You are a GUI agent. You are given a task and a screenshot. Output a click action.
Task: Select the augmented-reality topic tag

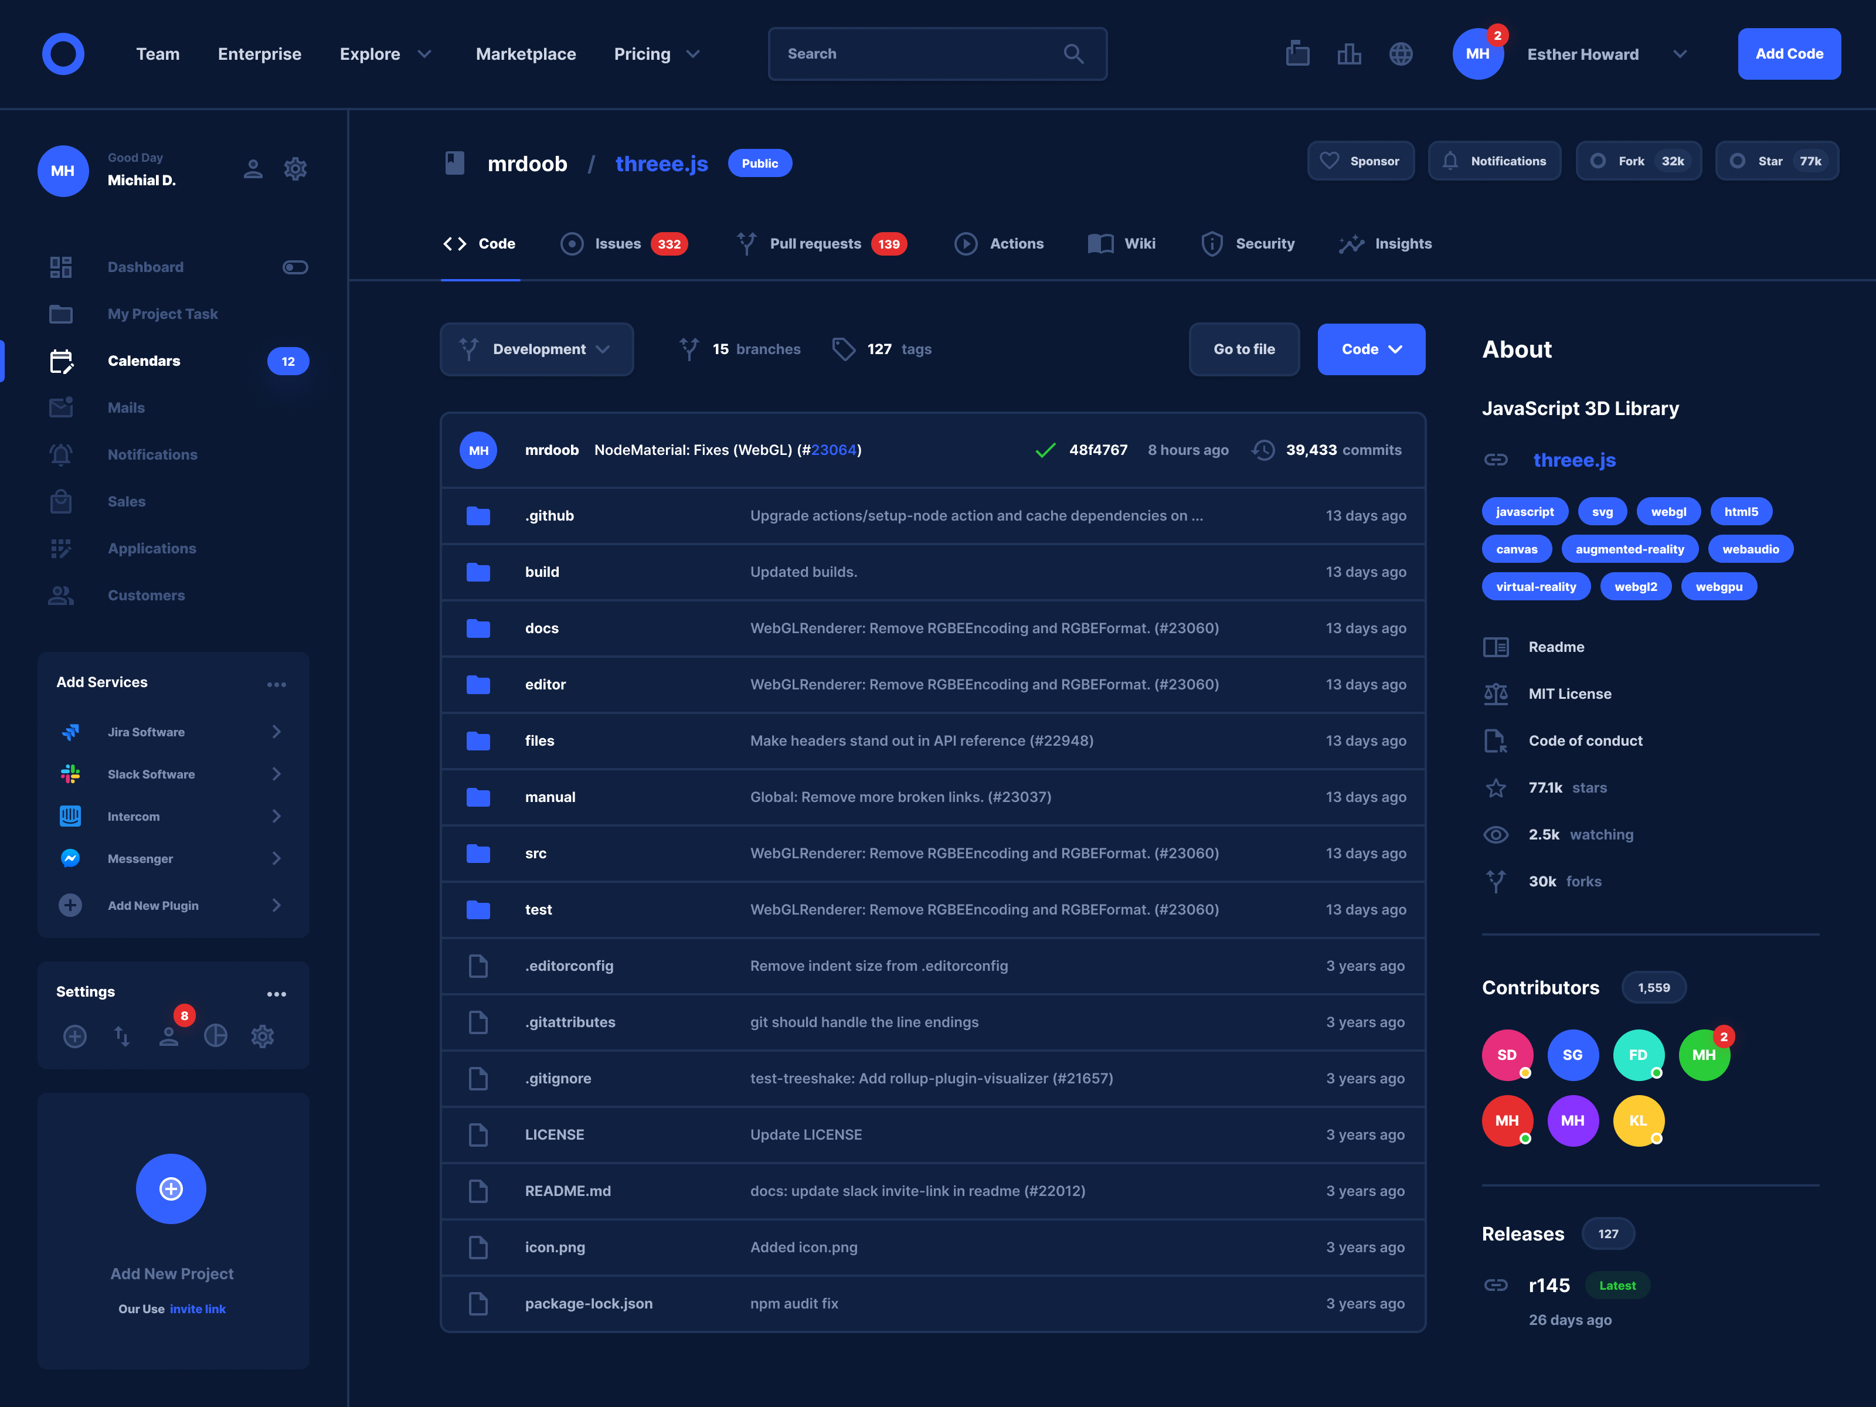click(x=1629, y=549)
